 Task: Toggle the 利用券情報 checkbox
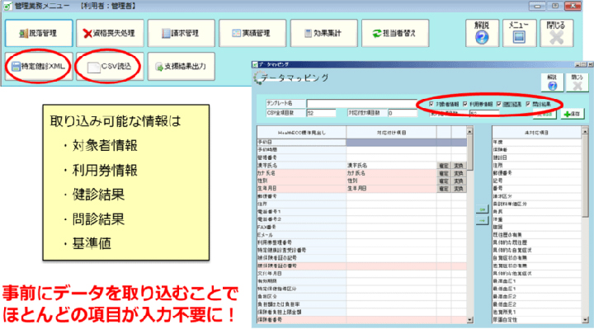[x=464, y=104]
